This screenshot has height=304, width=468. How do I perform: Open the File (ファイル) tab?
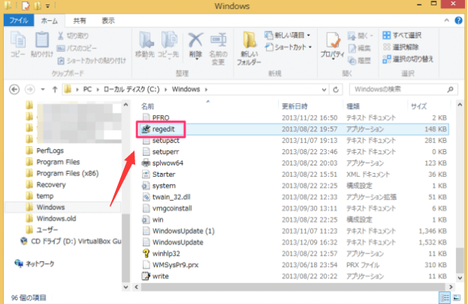click(19, 20)
